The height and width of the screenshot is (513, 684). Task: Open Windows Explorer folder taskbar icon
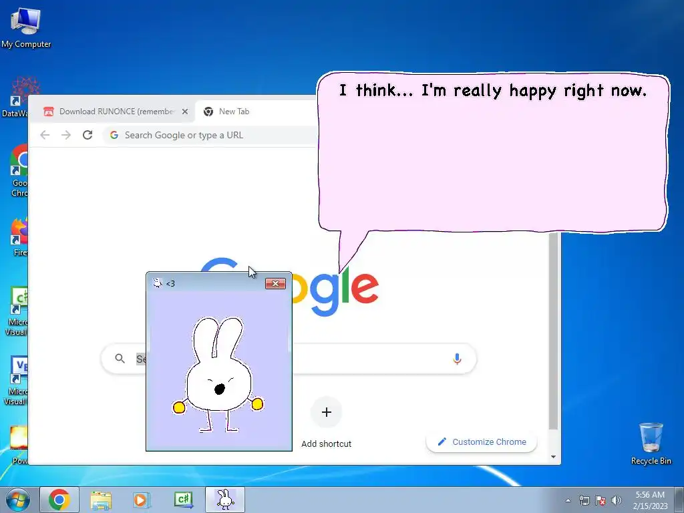click(x=101, y=500)
